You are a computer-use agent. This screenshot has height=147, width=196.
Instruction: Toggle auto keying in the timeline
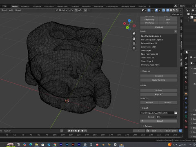(x=62, y=131)
